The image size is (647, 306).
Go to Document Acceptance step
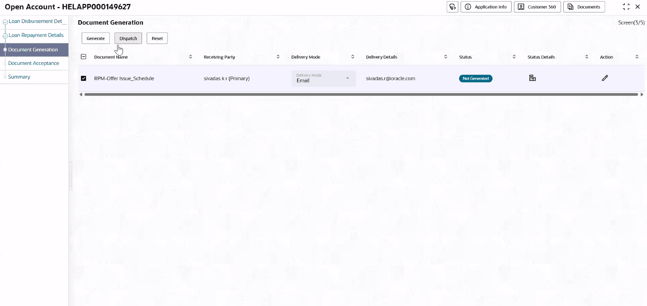[x=33, y=63]
